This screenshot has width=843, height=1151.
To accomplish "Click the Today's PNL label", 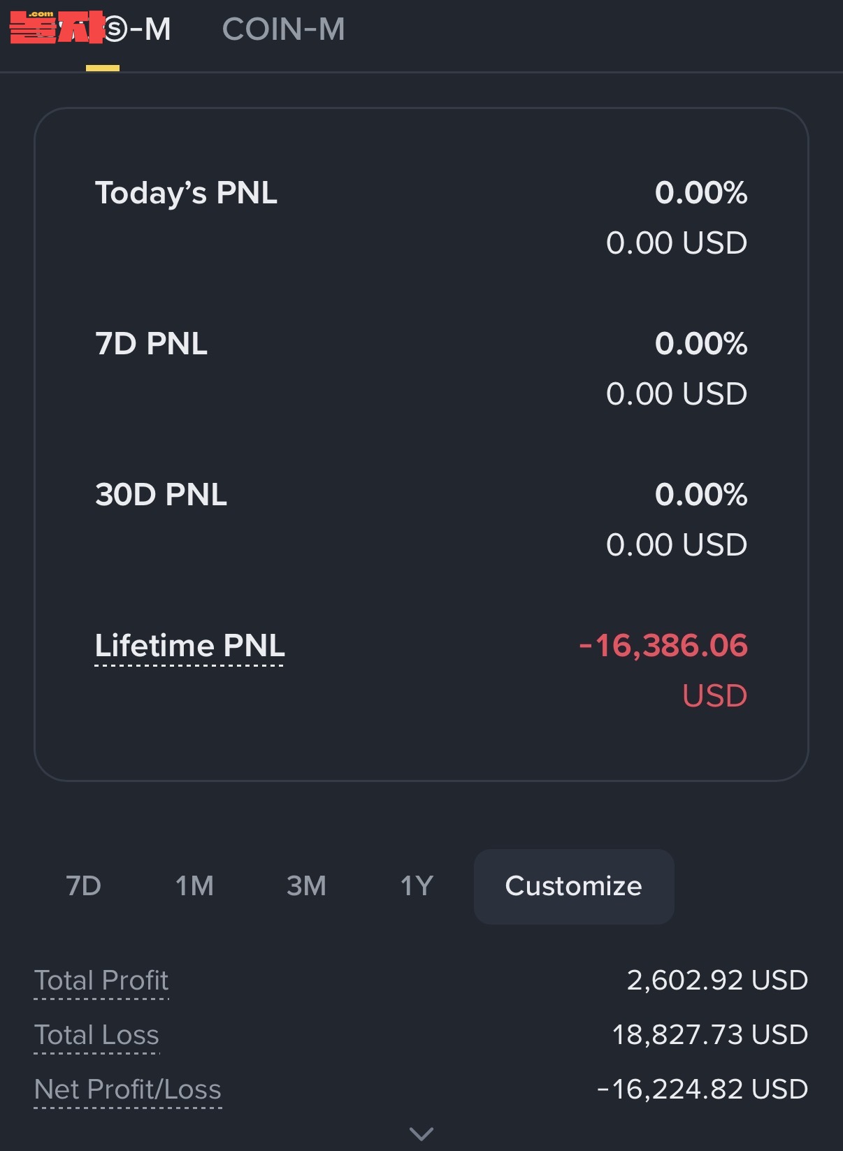I will pos(186,193).
